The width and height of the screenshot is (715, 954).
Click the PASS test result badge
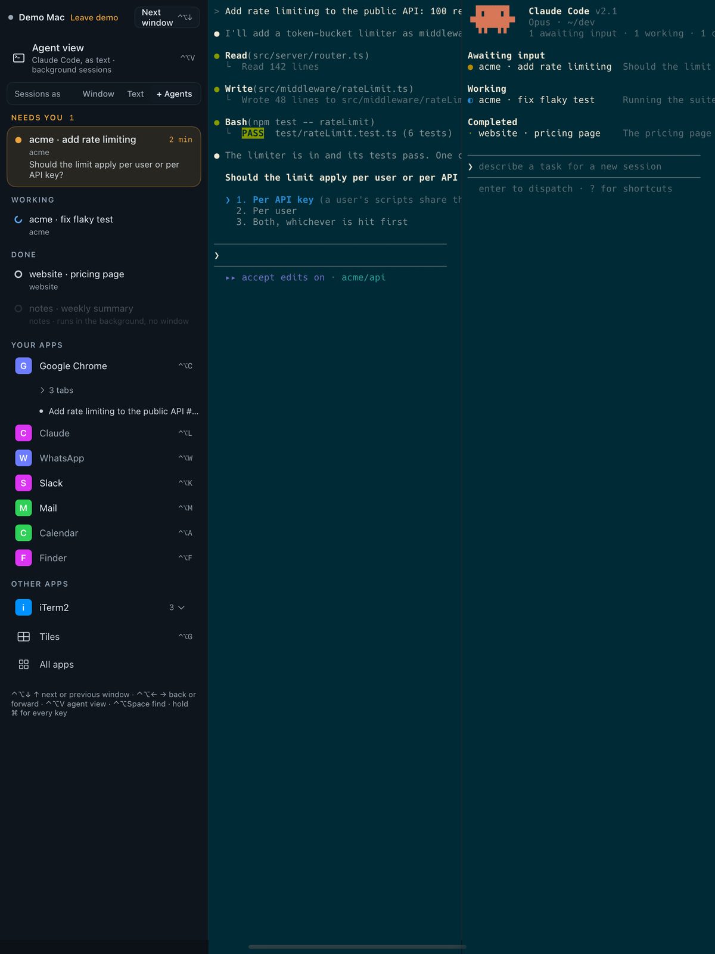(253, 134)
